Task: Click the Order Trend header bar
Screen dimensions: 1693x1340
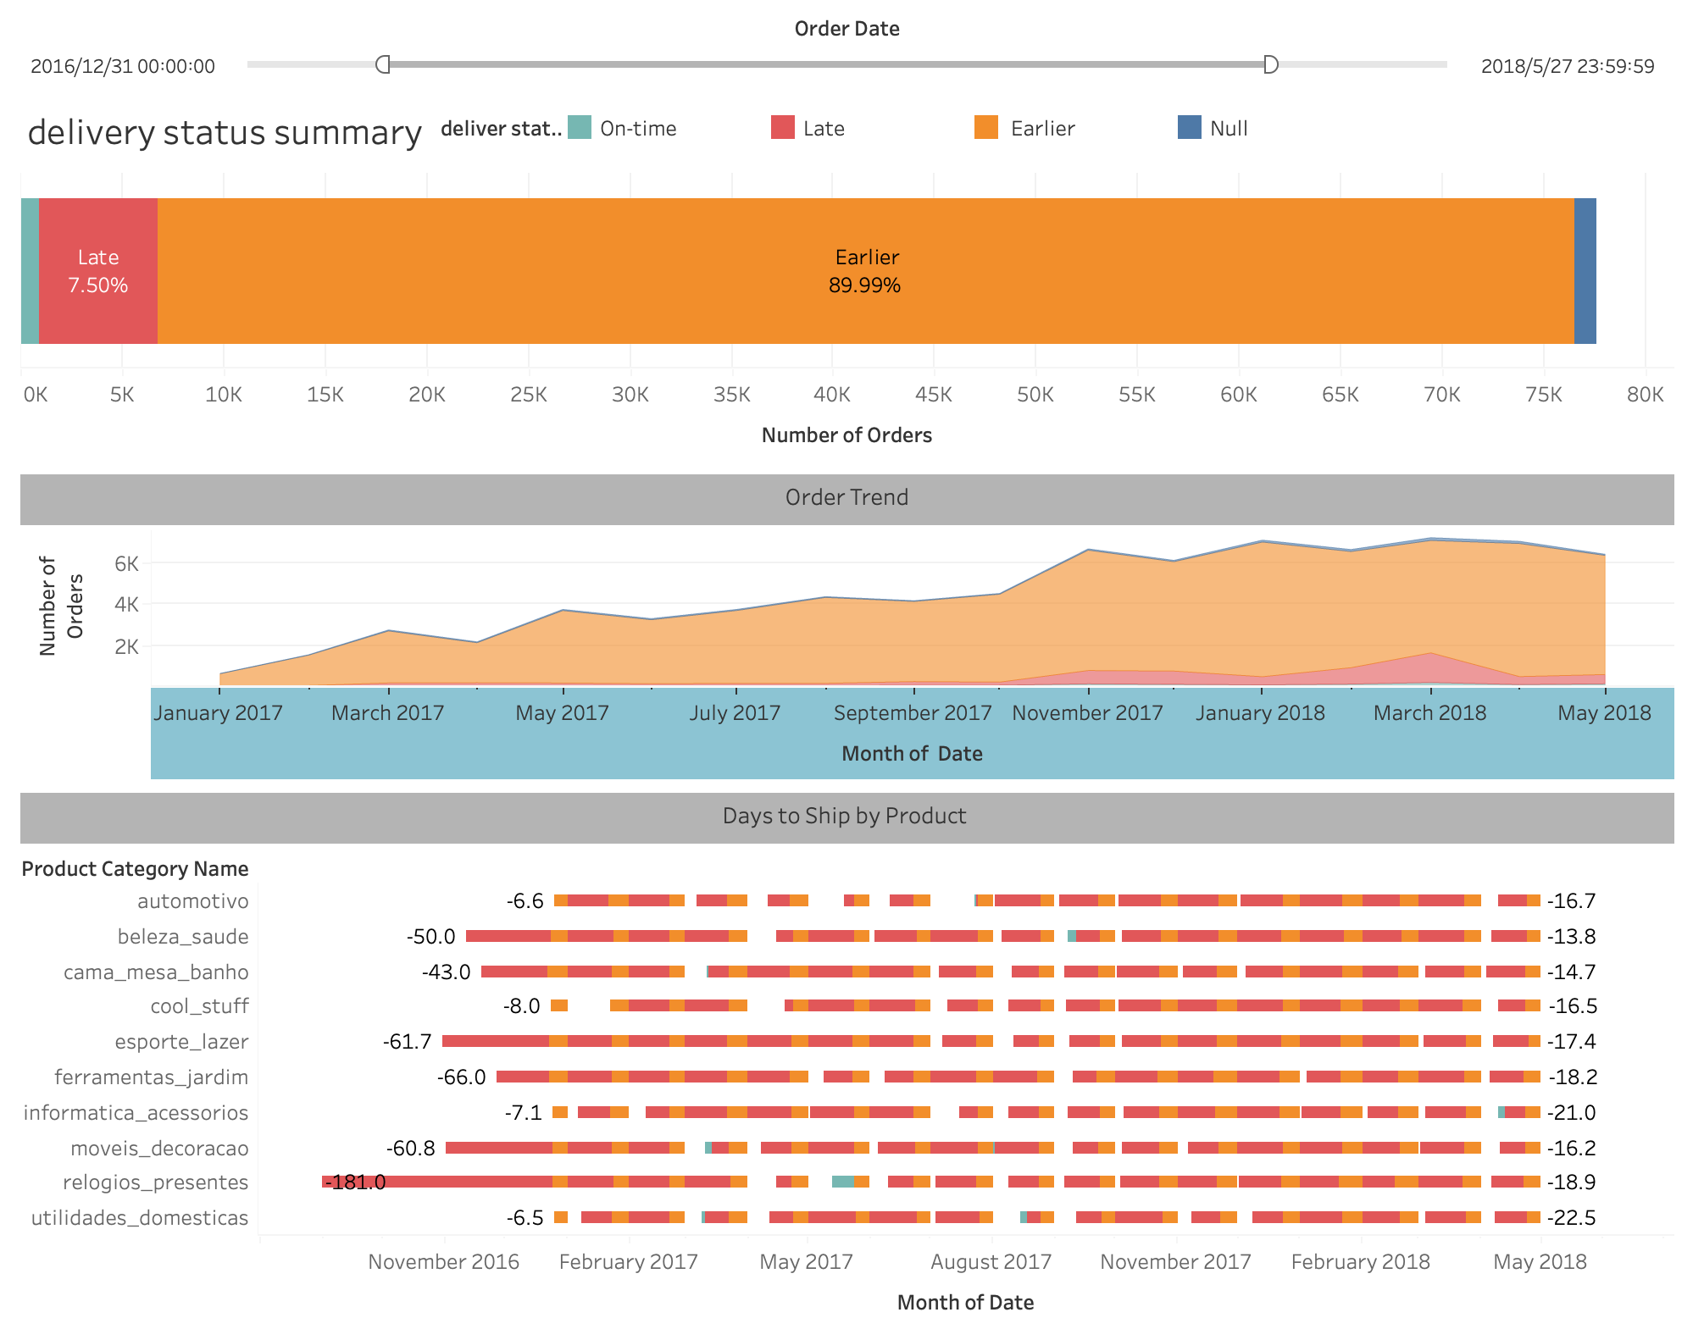Action: coord(847,499)
